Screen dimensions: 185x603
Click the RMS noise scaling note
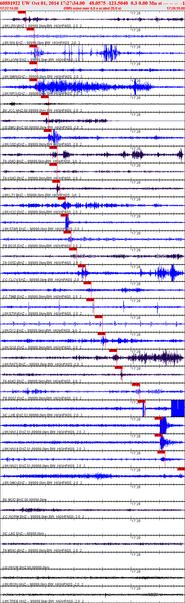[92, 8]
